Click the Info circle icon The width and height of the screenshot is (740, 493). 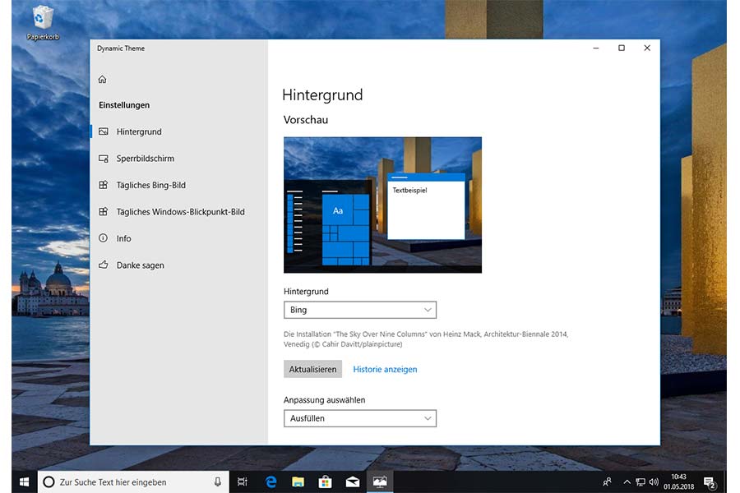pos(103,237)
